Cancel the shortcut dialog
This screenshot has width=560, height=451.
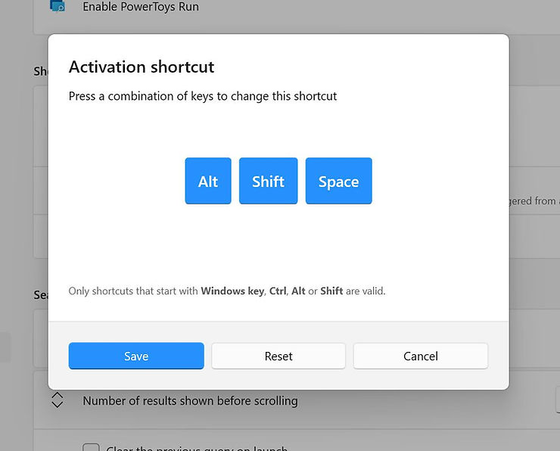click(420, 356)
